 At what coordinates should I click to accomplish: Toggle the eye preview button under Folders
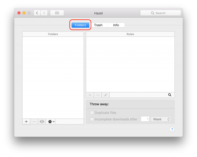[x=42, y=121]
